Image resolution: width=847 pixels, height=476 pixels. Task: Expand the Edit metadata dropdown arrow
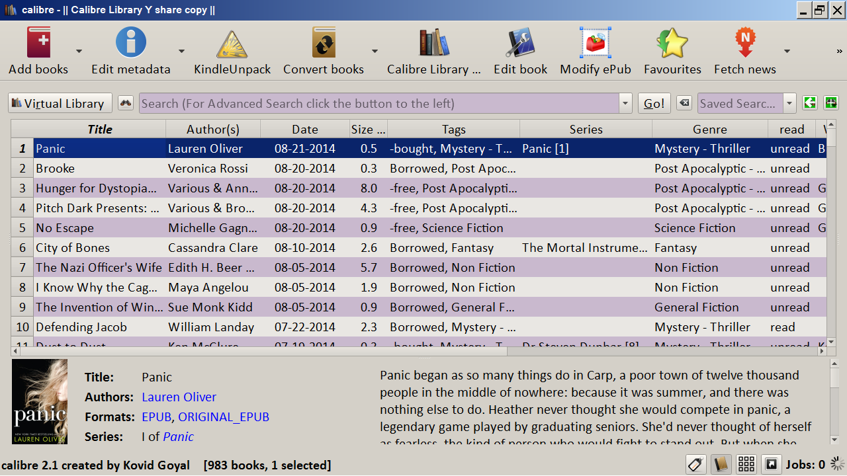181,51
